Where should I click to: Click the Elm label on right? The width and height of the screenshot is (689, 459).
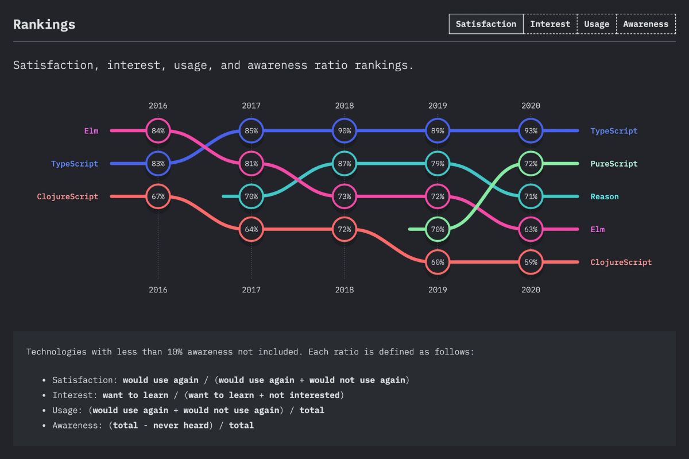[x=598, y=229]
